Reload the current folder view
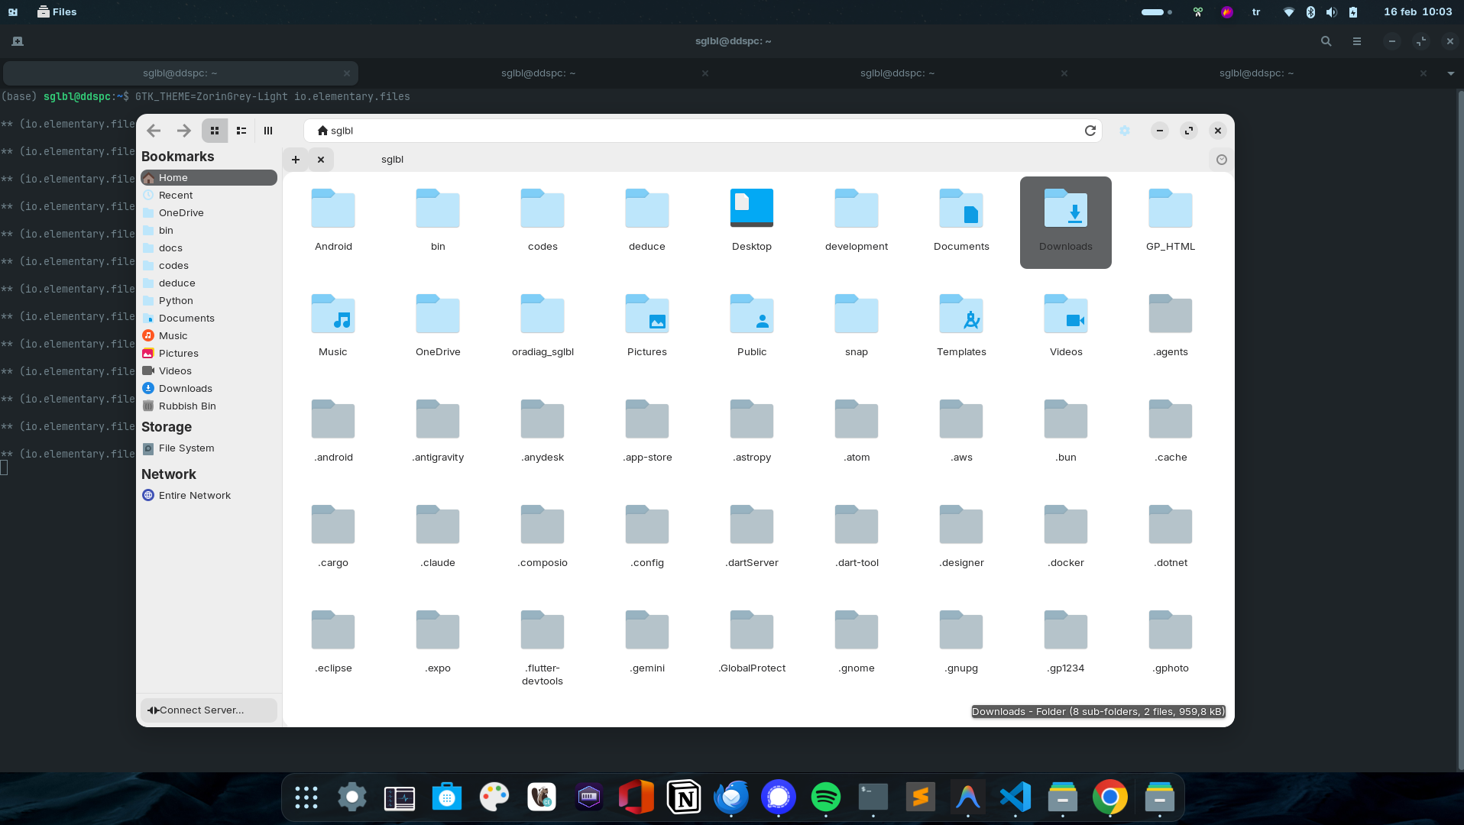The width and height of the screenshot is (1464, 825). (1090, 131)
